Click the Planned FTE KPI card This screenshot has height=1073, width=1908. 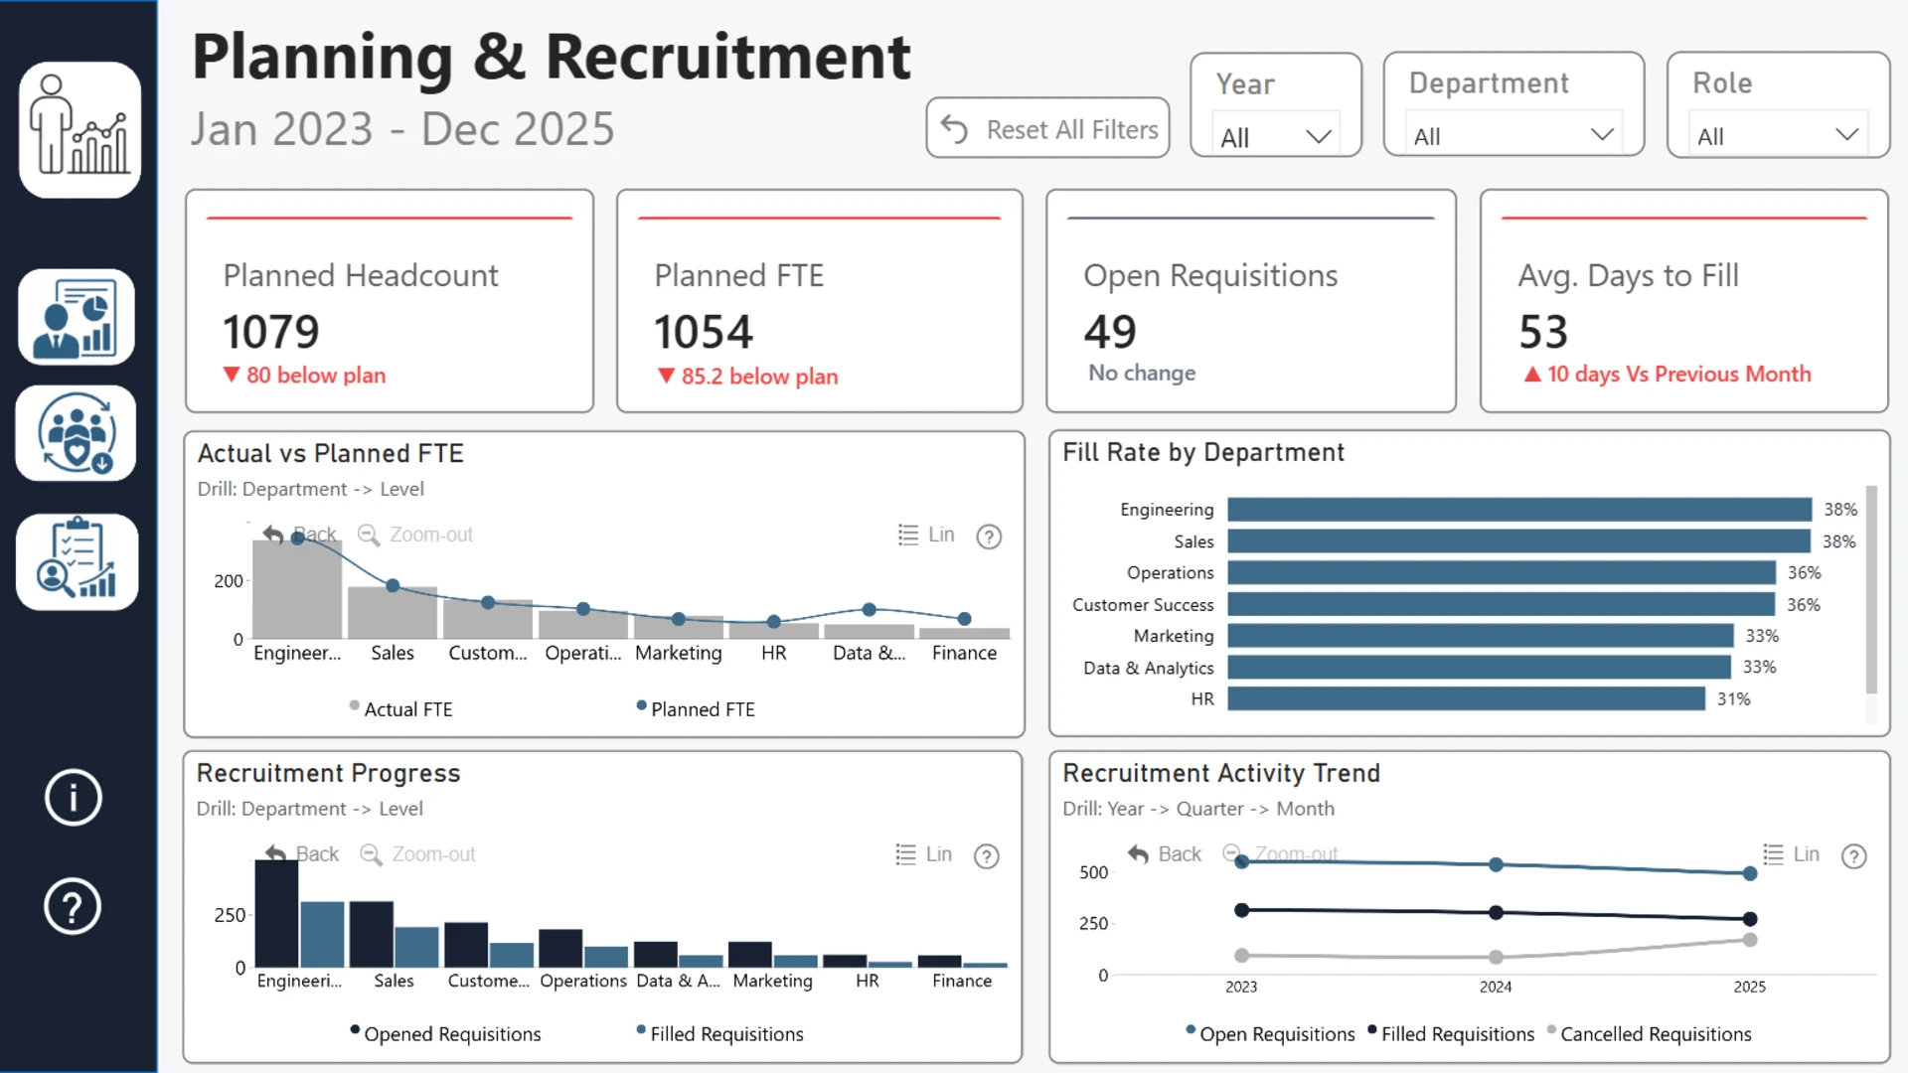tap(820, 301)
